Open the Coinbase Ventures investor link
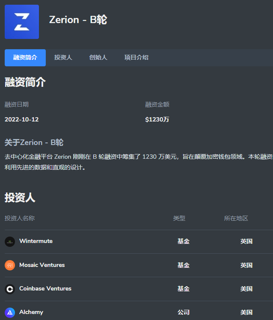Screen dimensions: 273x320 pyautogui.click(x=45, y=288)
